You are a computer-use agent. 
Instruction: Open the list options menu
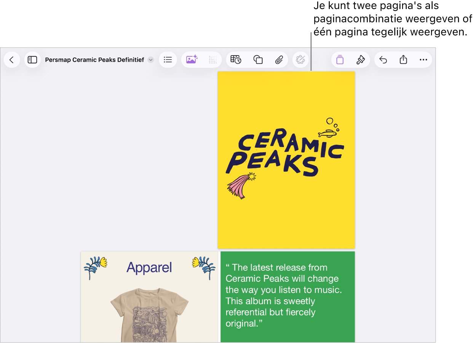[168, 60]
